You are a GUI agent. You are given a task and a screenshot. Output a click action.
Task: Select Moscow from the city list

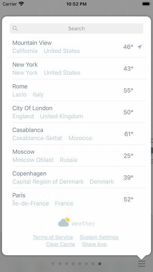tap(76, 156)
